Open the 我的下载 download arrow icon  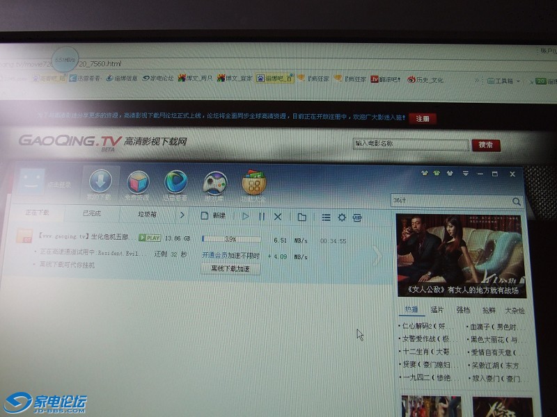coord(100,183)
